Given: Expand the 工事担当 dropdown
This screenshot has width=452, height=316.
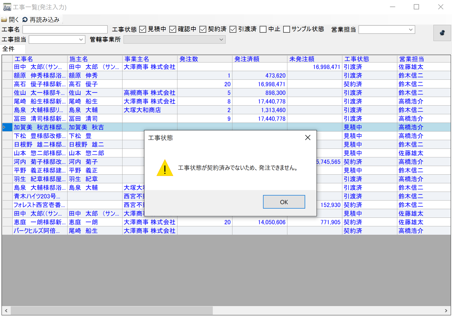Looking at the screenshot, I should 81,40.
